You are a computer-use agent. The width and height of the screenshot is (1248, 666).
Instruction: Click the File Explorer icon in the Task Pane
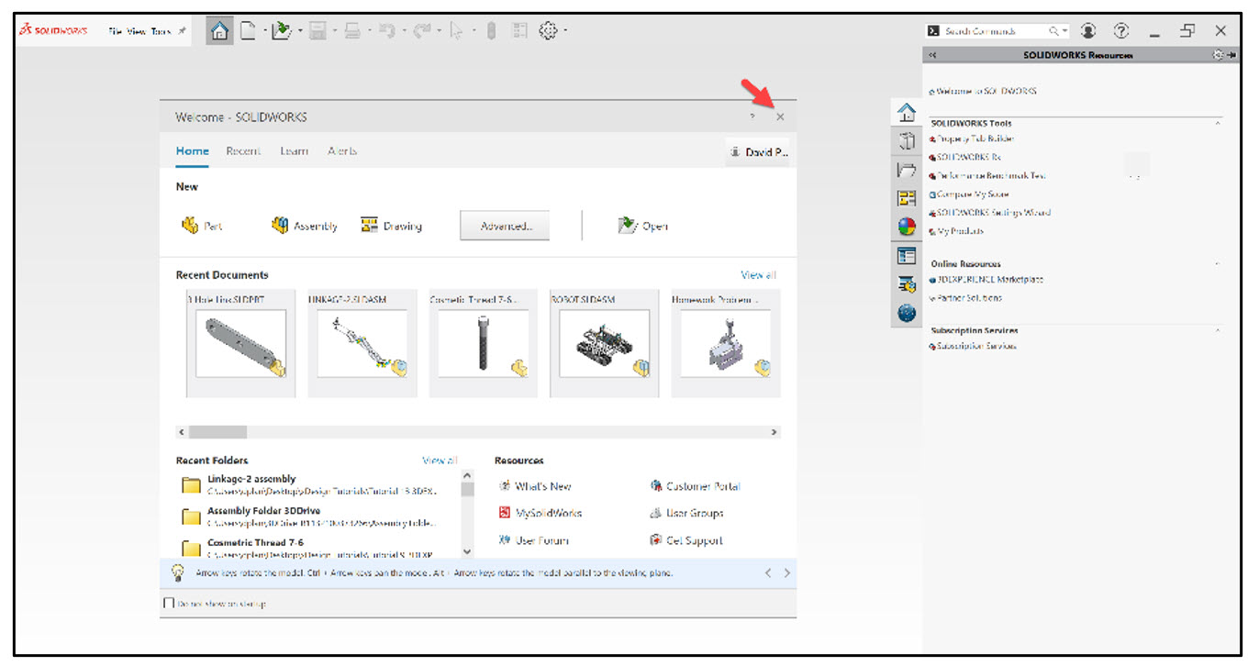tap(906, 169)
